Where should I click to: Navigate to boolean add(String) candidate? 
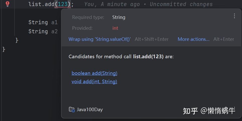pos(94,73)
